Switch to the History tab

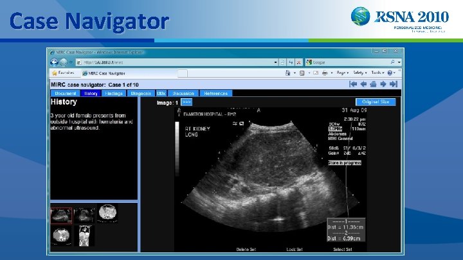pyautogui.click(x=91, y=93)
